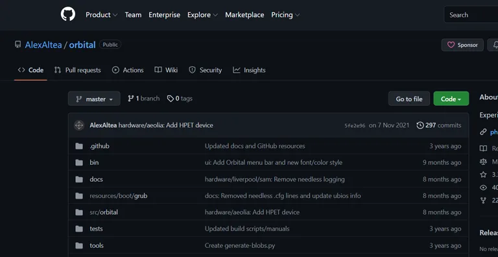Click the GitHub Octocat logo
The height and width of the screenshot is (257, 498).
68,15
